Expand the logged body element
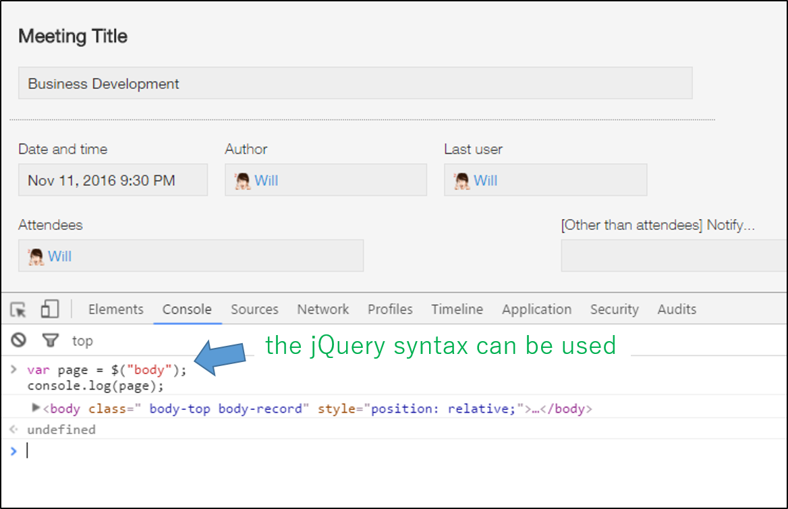The width and height of the screenshot is (788, 509). pyautogui.click(x=35, y=408)
